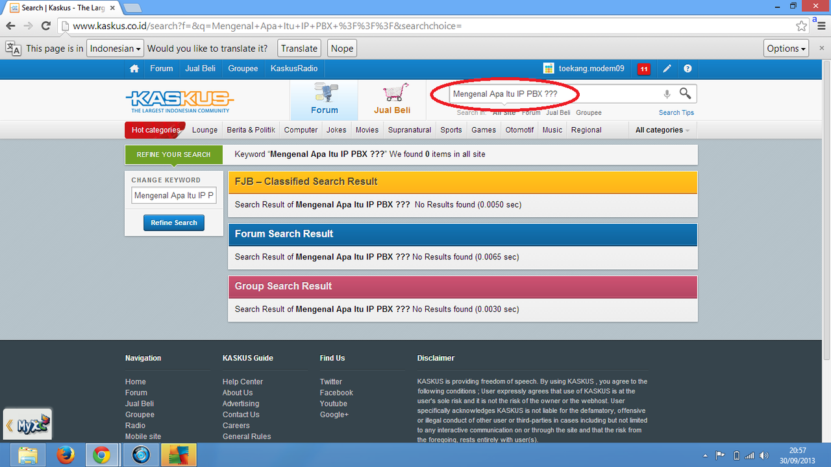
Task: Select Forum in top navigation
Action: [162, 69]
